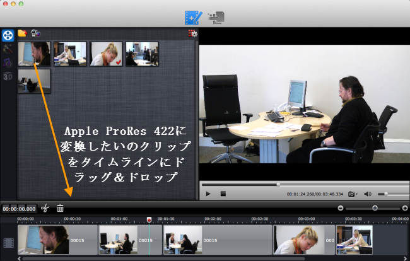The width and height of the screenshot is (410, 261).
Task: Click the timeline horizontal scrollbar
Action: click(163, 258)
